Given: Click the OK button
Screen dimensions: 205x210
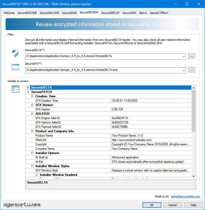Looking at the screenshot, I should click(152, 205).
